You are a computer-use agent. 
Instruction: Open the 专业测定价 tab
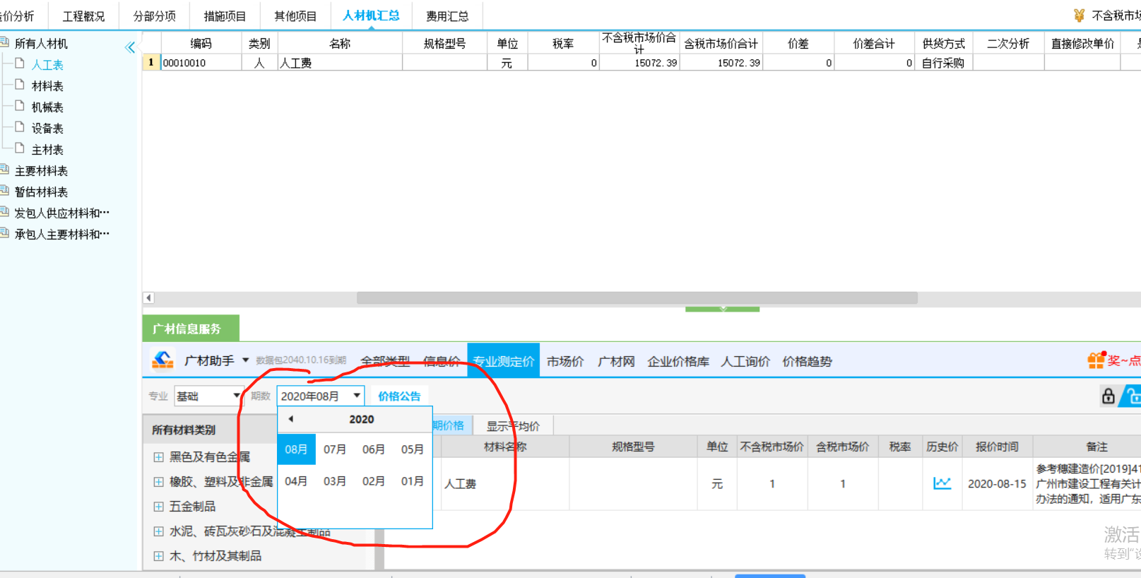point(503,360)
